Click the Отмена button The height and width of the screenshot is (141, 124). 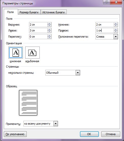111,134
